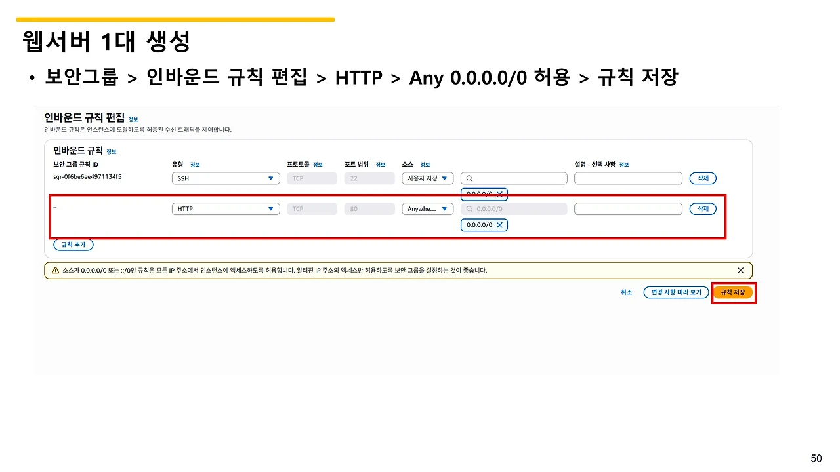This screenshot has height=472, width=840.
Task: Click the search magnifier in SSH source field
Action: pos(469,178)
